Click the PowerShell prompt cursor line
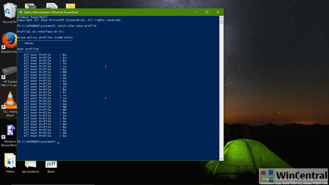Image resolution: width=329 pixels, height=185 pixels. tap(38, 142)
